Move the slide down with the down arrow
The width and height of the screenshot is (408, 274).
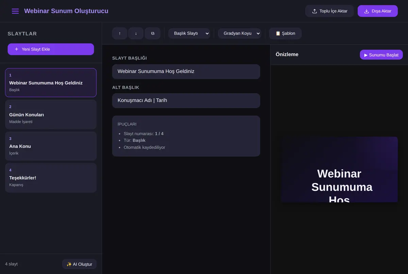click(136, 33)
